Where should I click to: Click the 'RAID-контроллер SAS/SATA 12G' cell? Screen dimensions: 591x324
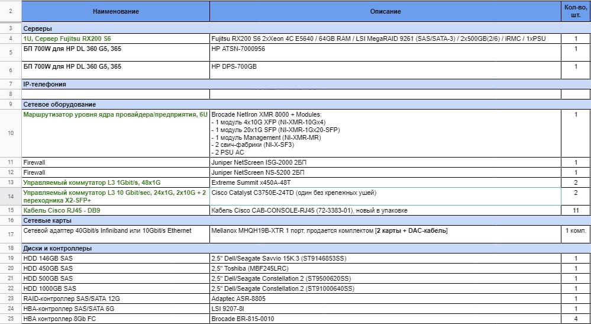(x=116, y=299)
